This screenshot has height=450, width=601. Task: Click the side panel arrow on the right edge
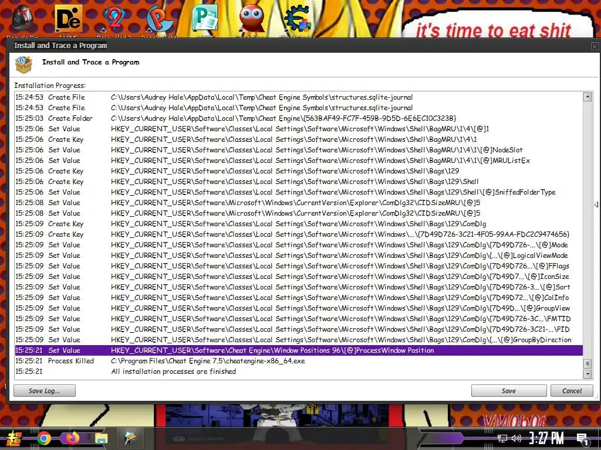click(596, 204)
